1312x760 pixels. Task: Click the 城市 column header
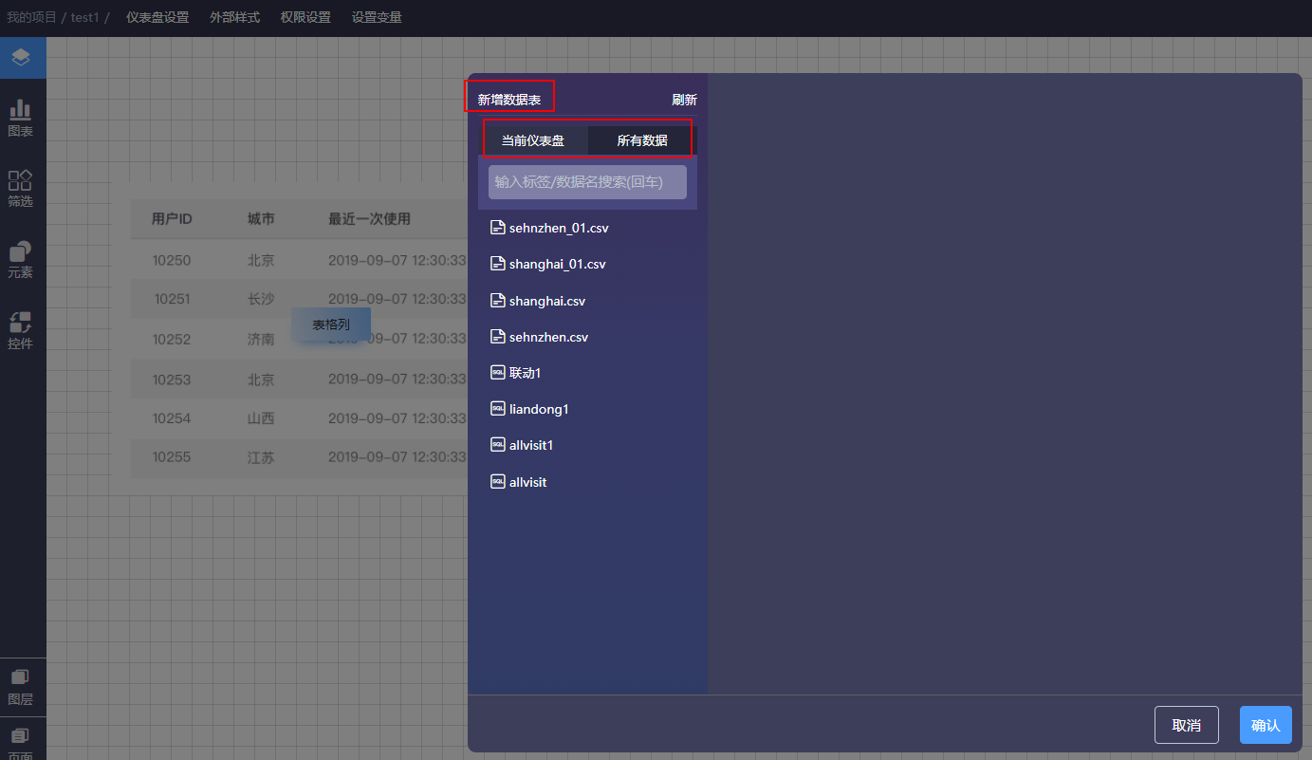(x=261, y=219)
